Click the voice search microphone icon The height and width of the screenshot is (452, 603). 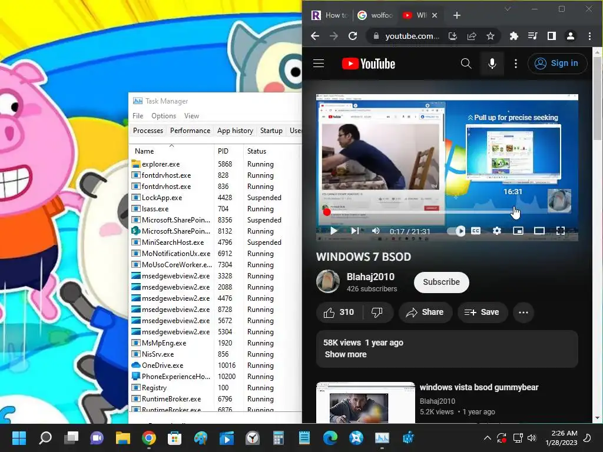point(492,64)
